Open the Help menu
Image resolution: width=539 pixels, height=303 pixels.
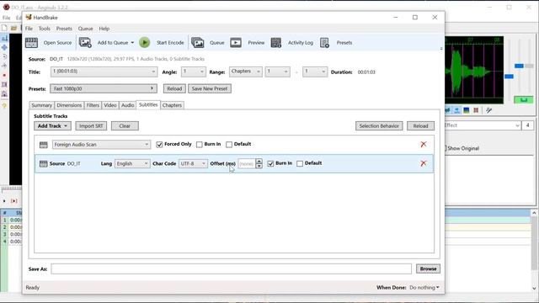pos(104,29)
